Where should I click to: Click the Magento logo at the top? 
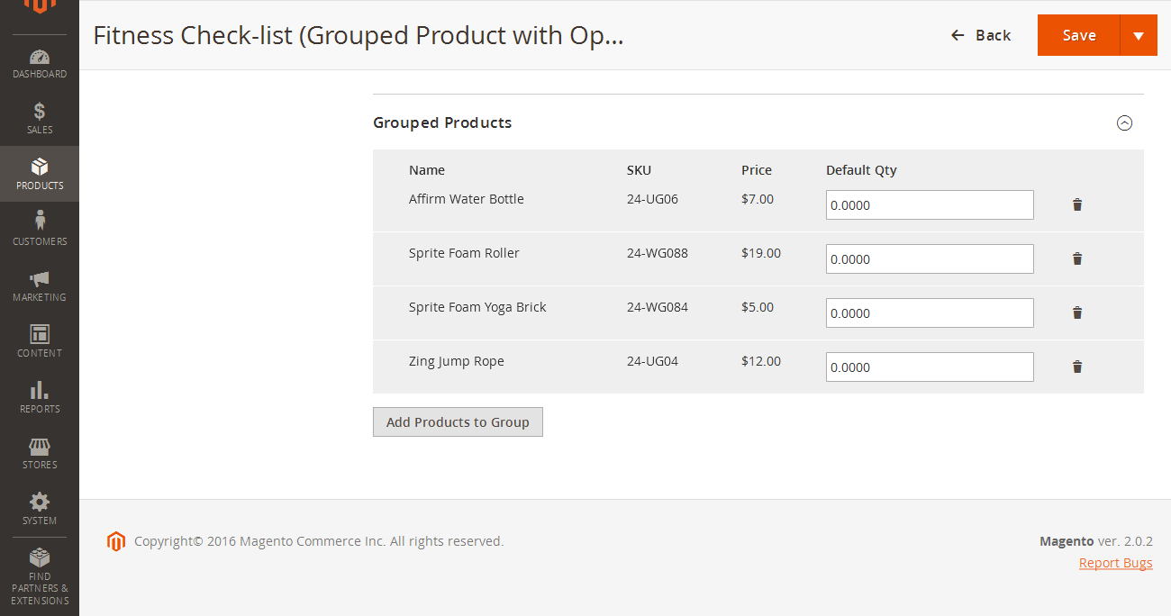(40, 7)
